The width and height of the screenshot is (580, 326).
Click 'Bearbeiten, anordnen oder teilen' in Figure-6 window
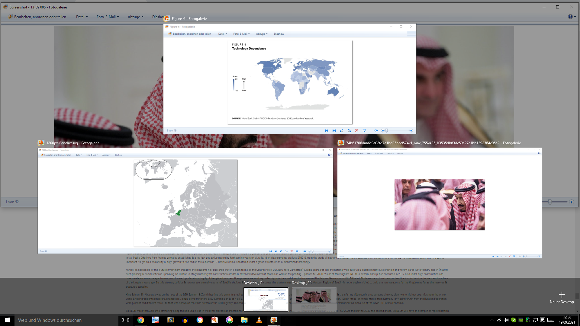pos(189,34)
